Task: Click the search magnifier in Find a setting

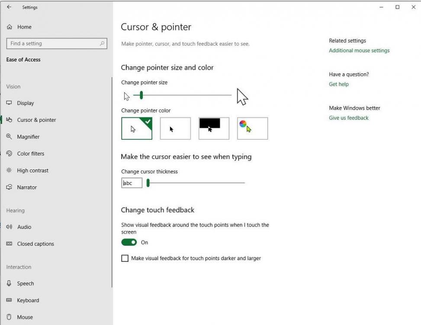Action: (102, 43)
